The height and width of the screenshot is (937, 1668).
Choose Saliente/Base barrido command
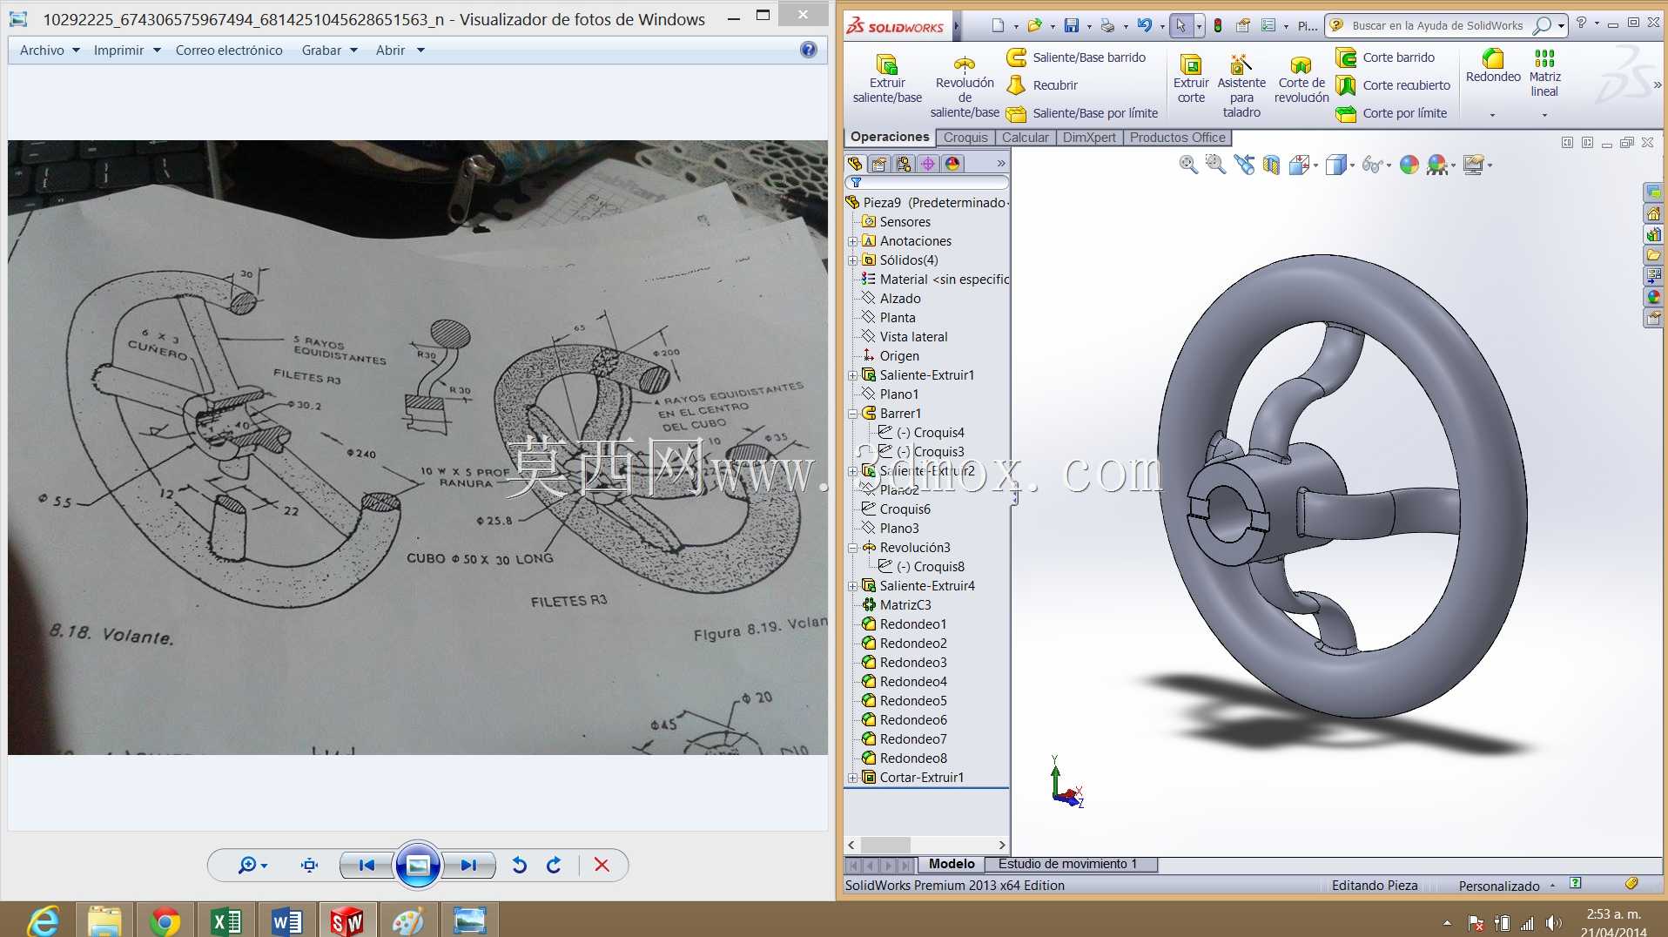(x=1076, y=57)
